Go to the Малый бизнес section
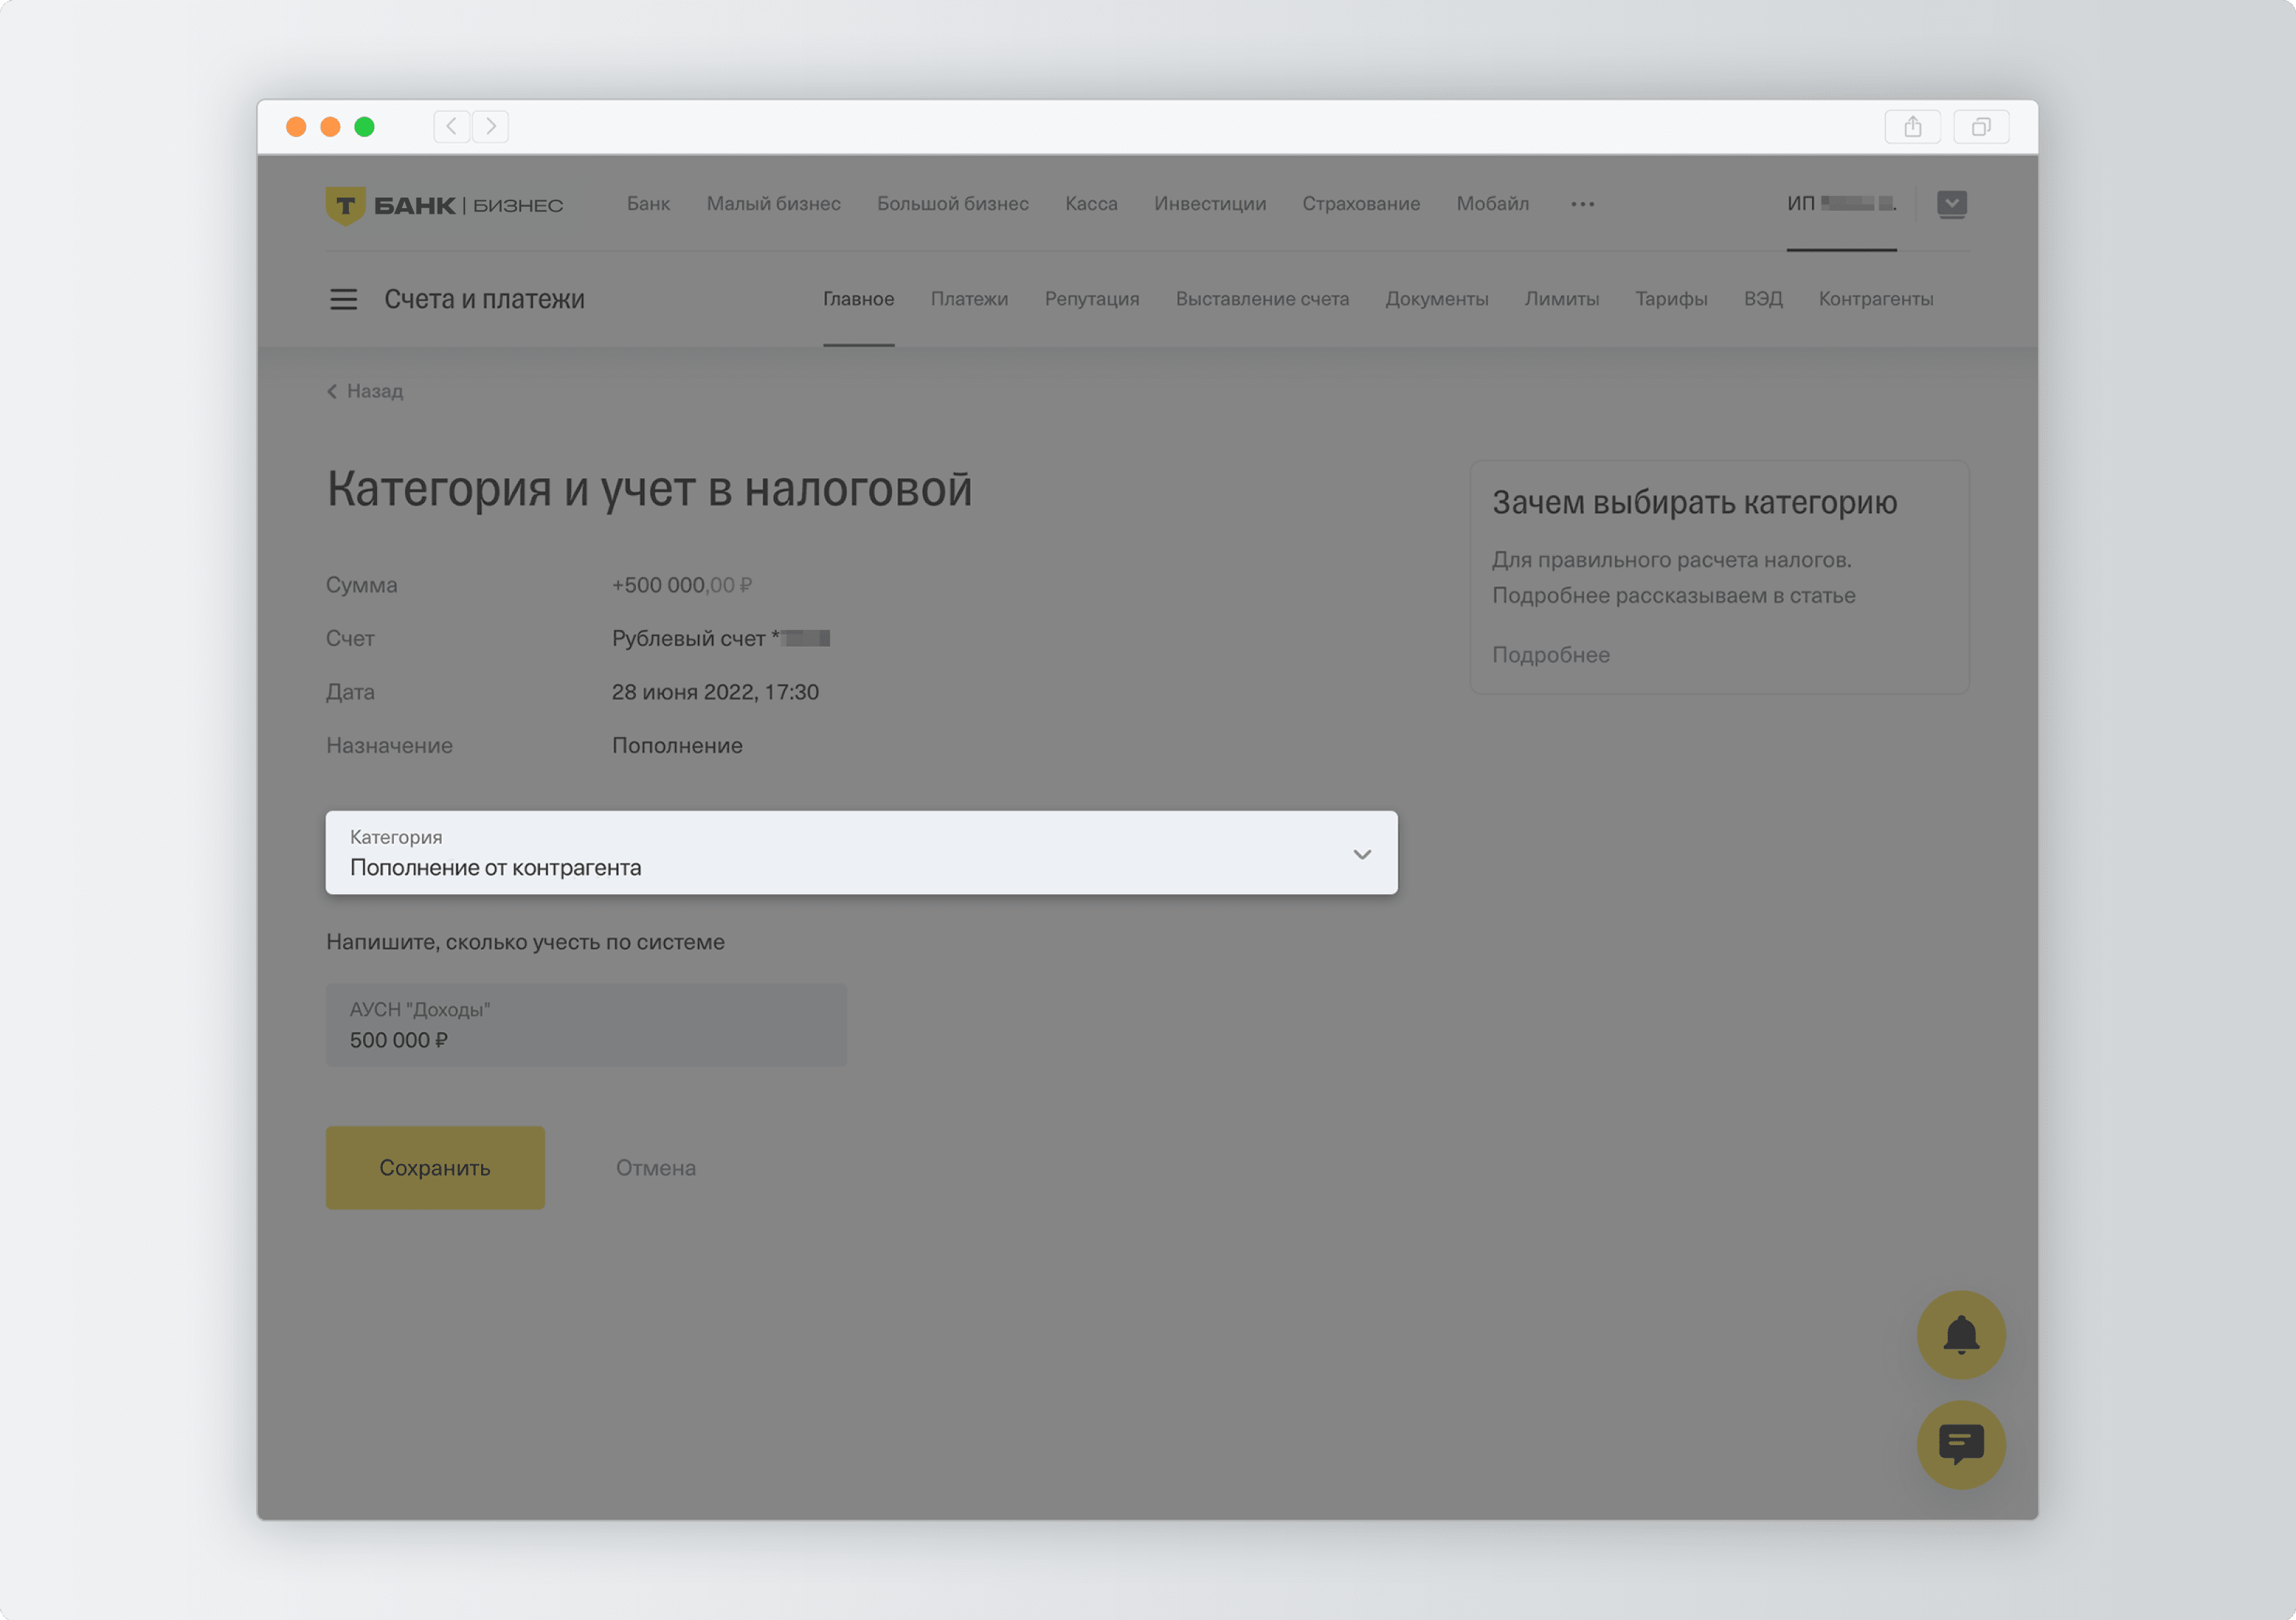Screen dimensions: 2296x1620 pyautogui.click(x=773, y=204)
